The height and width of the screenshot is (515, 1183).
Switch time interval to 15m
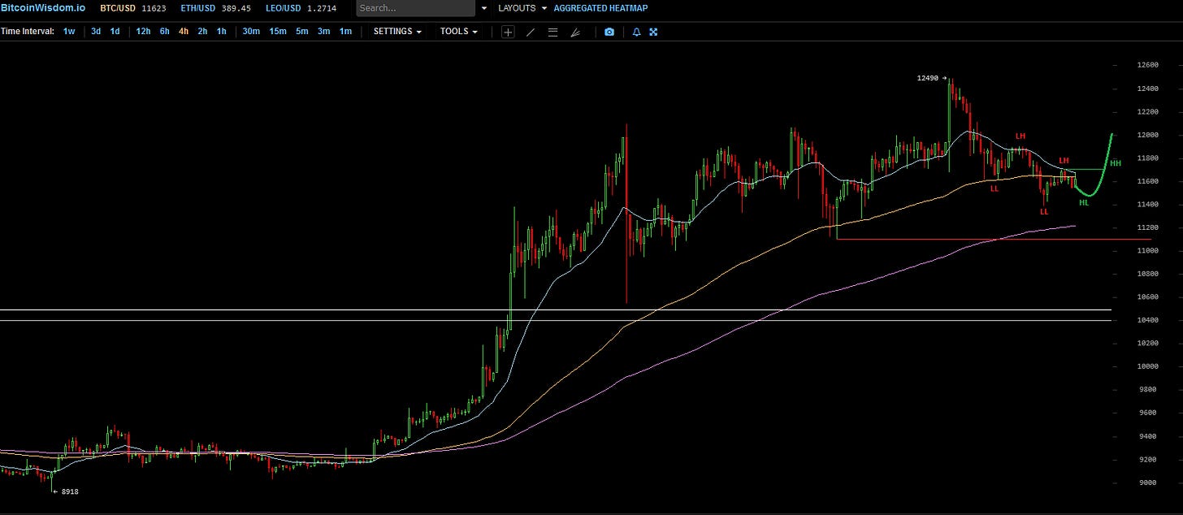click(277, 32)
